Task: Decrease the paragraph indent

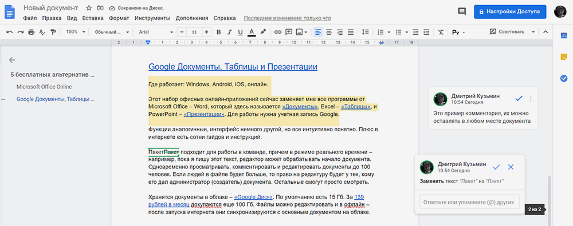Action: (415, 32)
